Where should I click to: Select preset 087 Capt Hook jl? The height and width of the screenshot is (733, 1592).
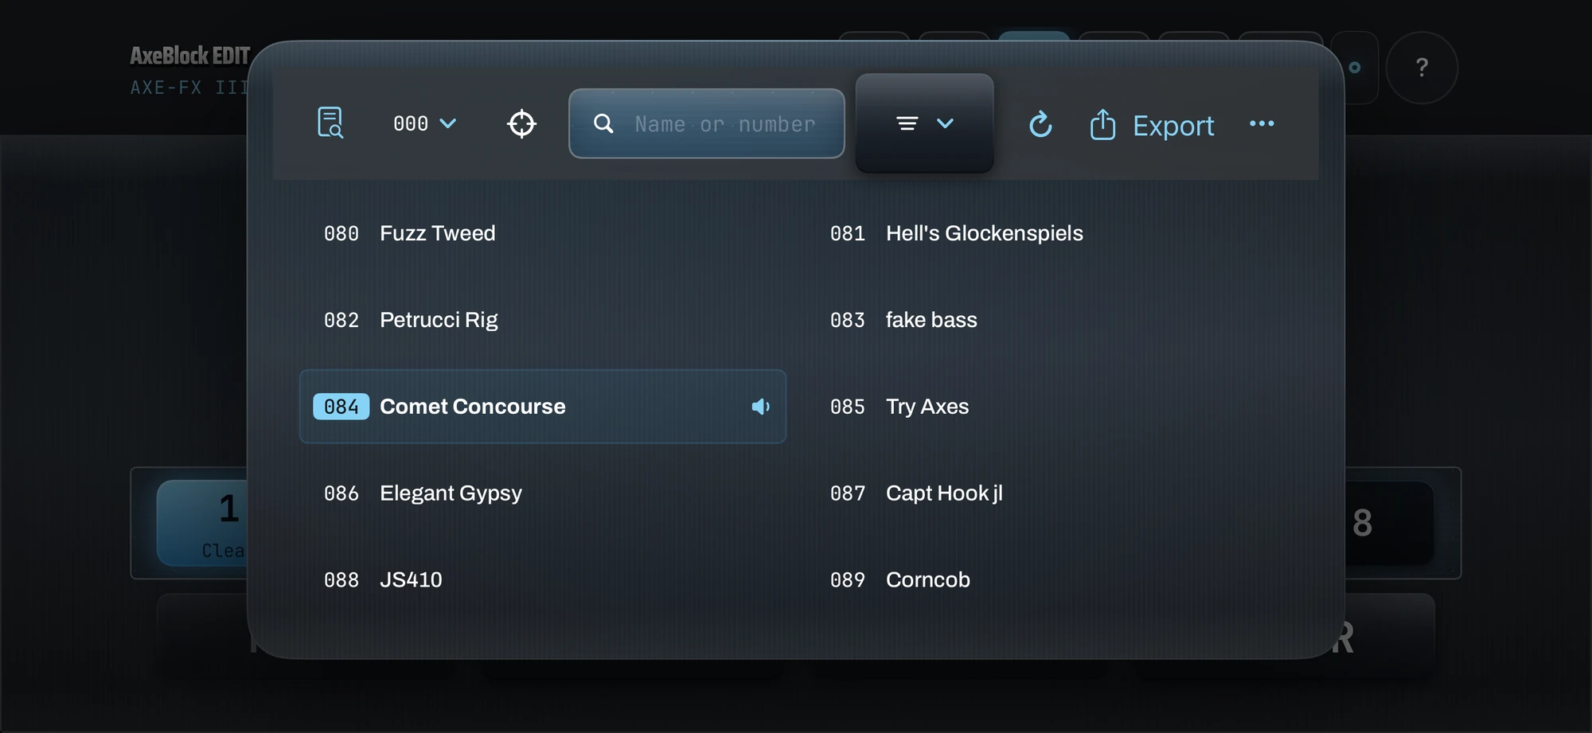coord(1049,493)
